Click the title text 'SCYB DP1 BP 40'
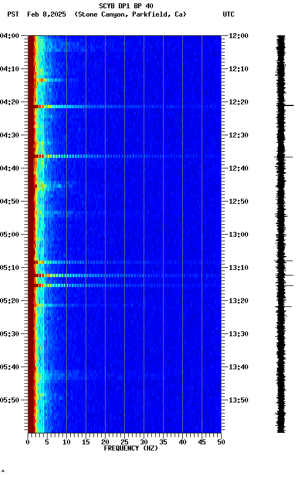The width and height of the screenshot is (305, 477). click(x=126, y=6)
